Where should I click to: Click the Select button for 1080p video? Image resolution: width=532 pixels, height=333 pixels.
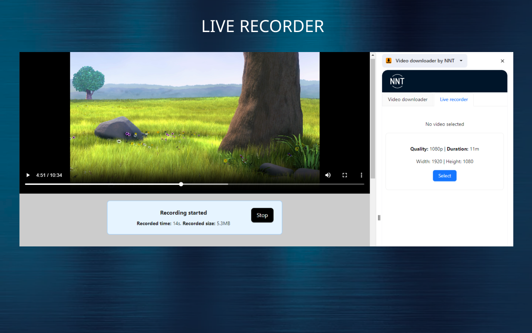[445, 176]
